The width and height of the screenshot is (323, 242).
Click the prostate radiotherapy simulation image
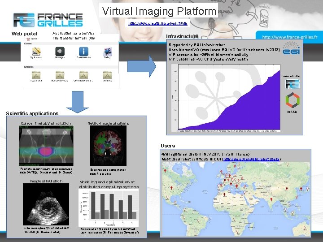46,146
